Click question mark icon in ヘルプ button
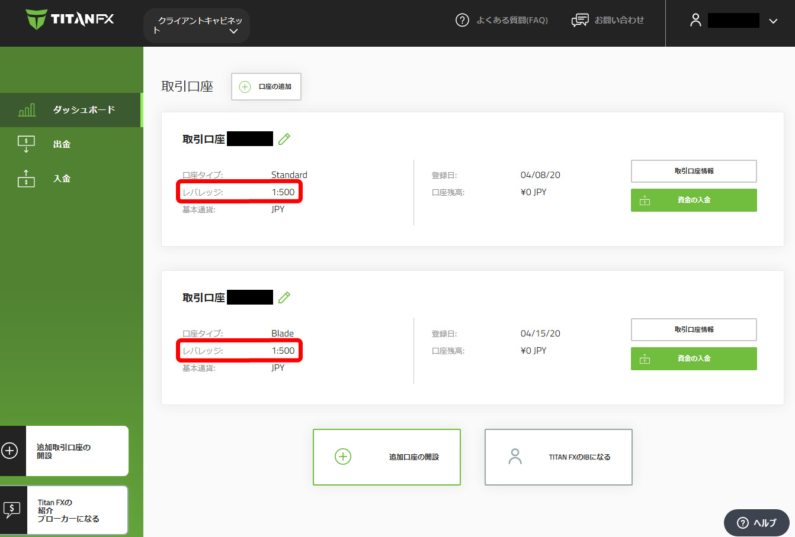The image size is (795, 537). [x=742, y=523]
